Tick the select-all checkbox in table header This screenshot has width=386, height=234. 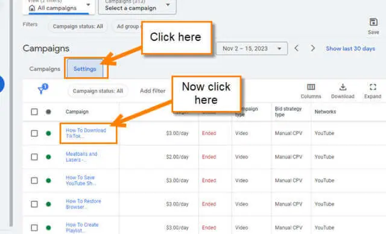tap(34, 112)
